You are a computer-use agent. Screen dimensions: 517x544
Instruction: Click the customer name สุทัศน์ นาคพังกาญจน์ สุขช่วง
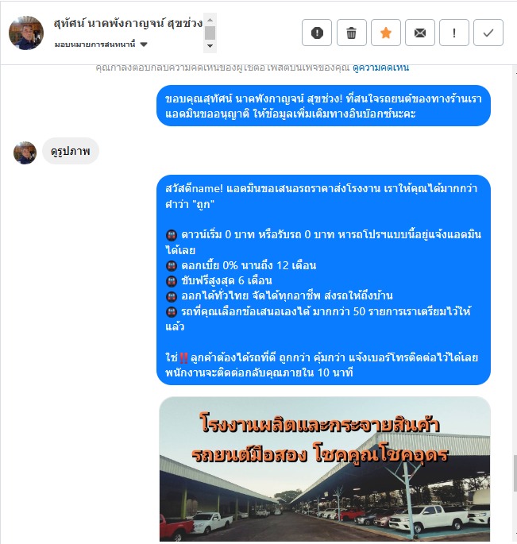click(128, 23)
